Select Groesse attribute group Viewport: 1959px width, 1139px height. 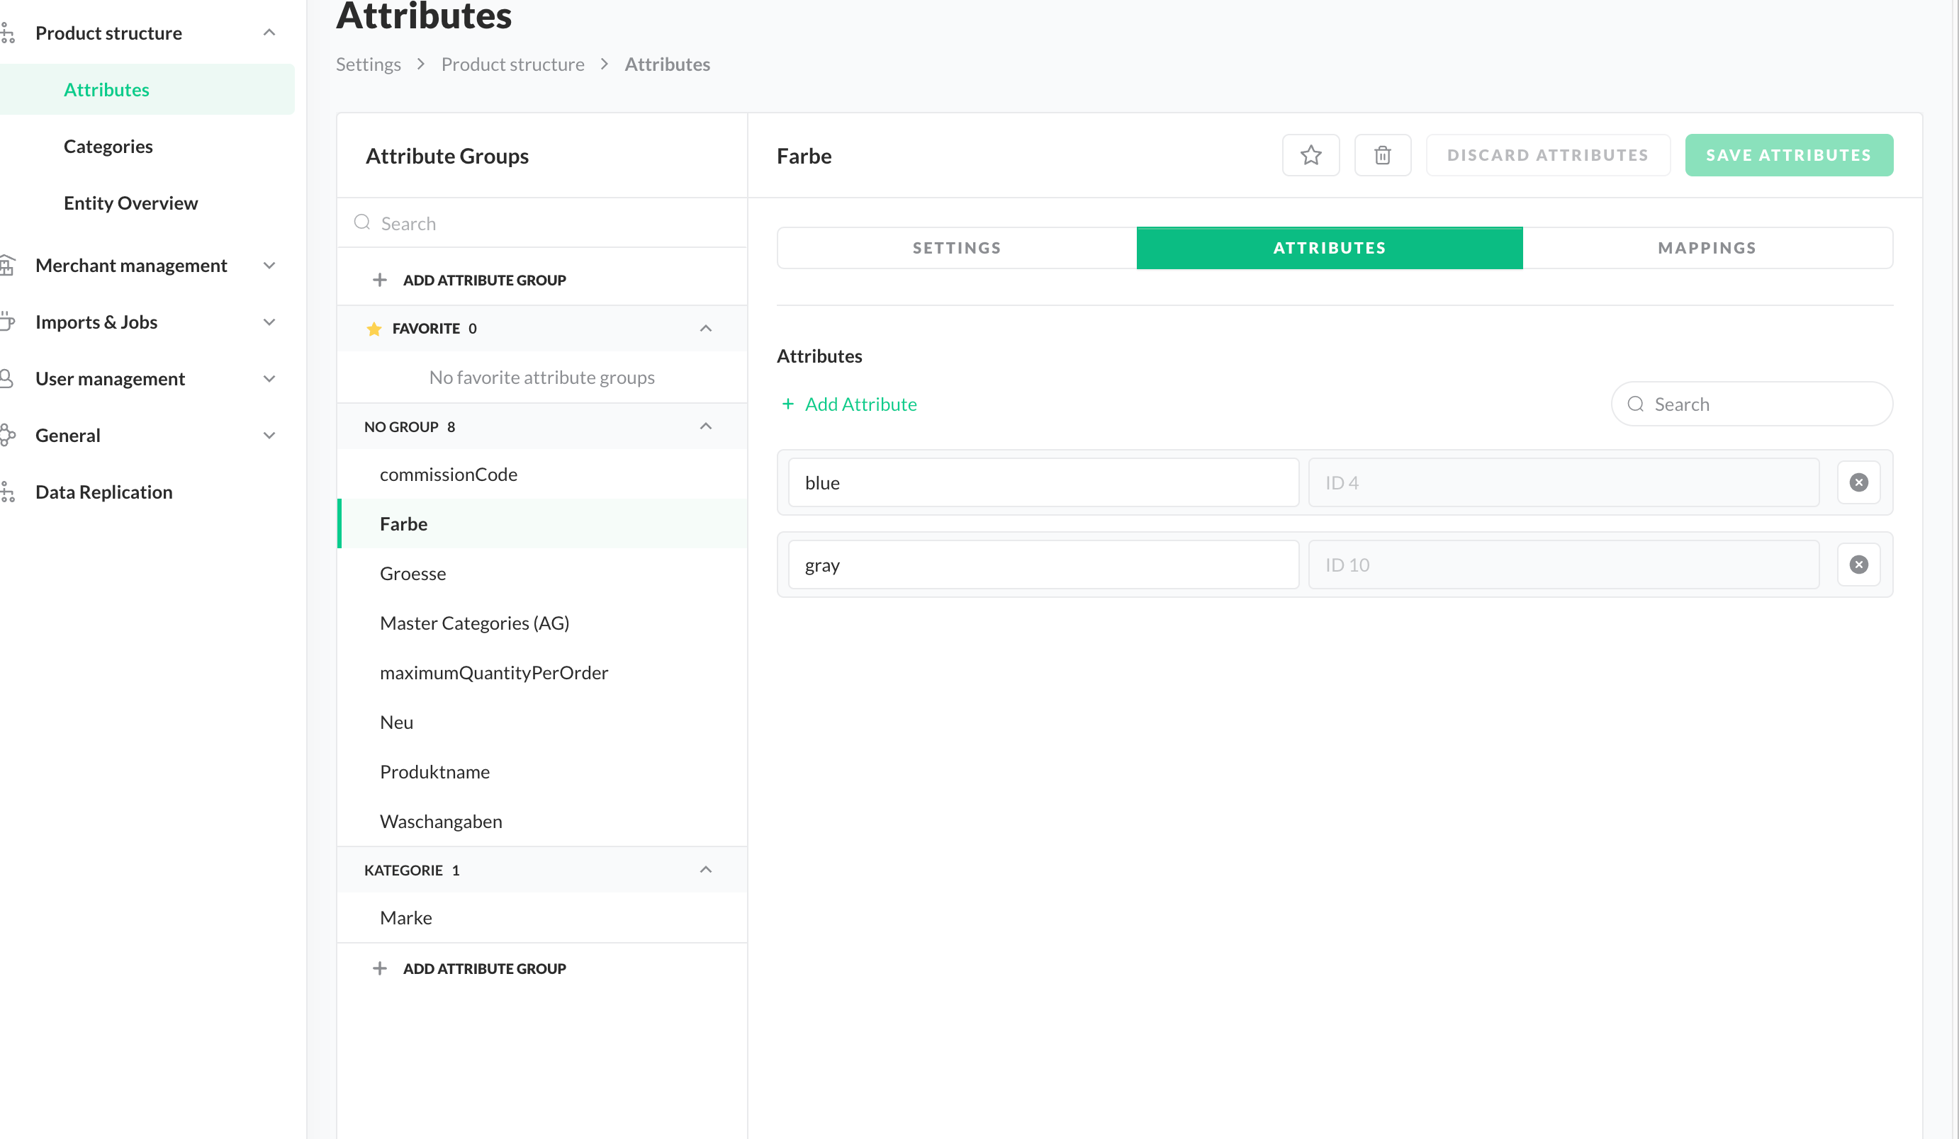(412, 573)
